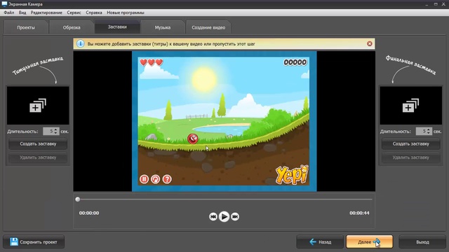Click the help question icon in game preview
Image resolution: width=449 pixels, height=252 pixels.
tap(167, 179)
